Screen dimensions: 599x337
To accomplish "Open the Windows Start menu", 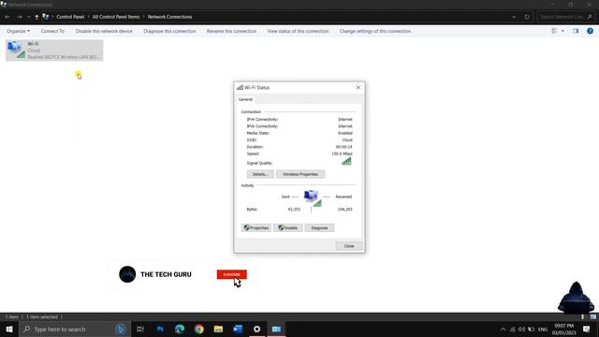I will click(x=8, y=329).
